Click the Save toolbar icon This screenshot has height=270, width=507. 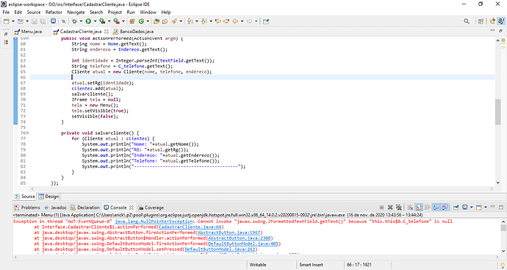click(x=34, y=21)
